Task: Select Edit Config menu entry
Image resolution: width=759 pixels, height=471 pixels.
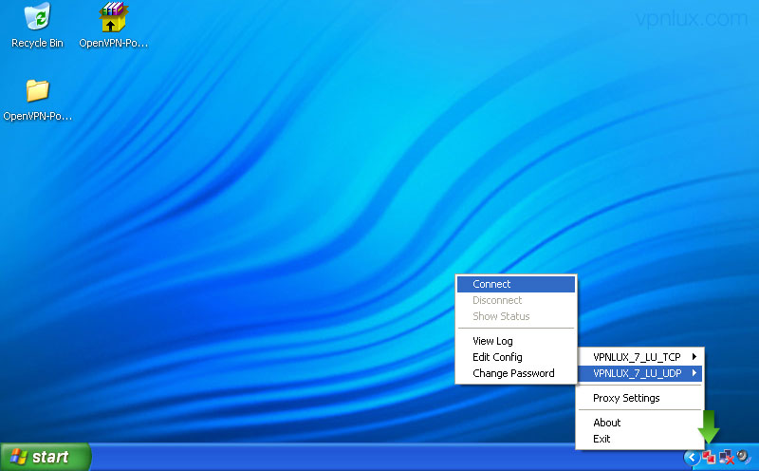Action: click(x=516, y=357)
